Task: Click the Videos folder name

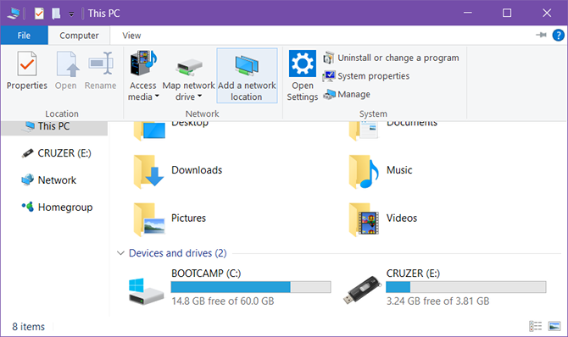Action: click(x=402, y=218)
